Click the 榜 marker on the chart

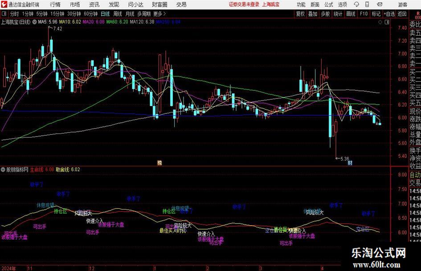point(159,162)
